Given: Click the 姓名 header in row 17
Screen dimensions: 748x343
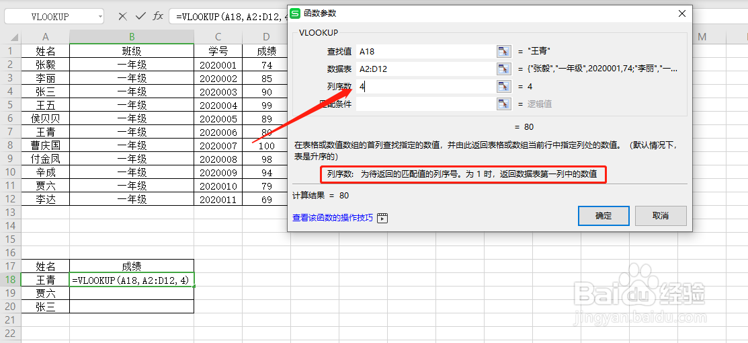Looking at the screenshot, I should point(45,266).
